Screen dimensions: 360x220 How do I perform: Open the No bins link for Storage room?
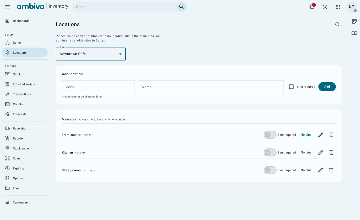[x=306, y=170]
